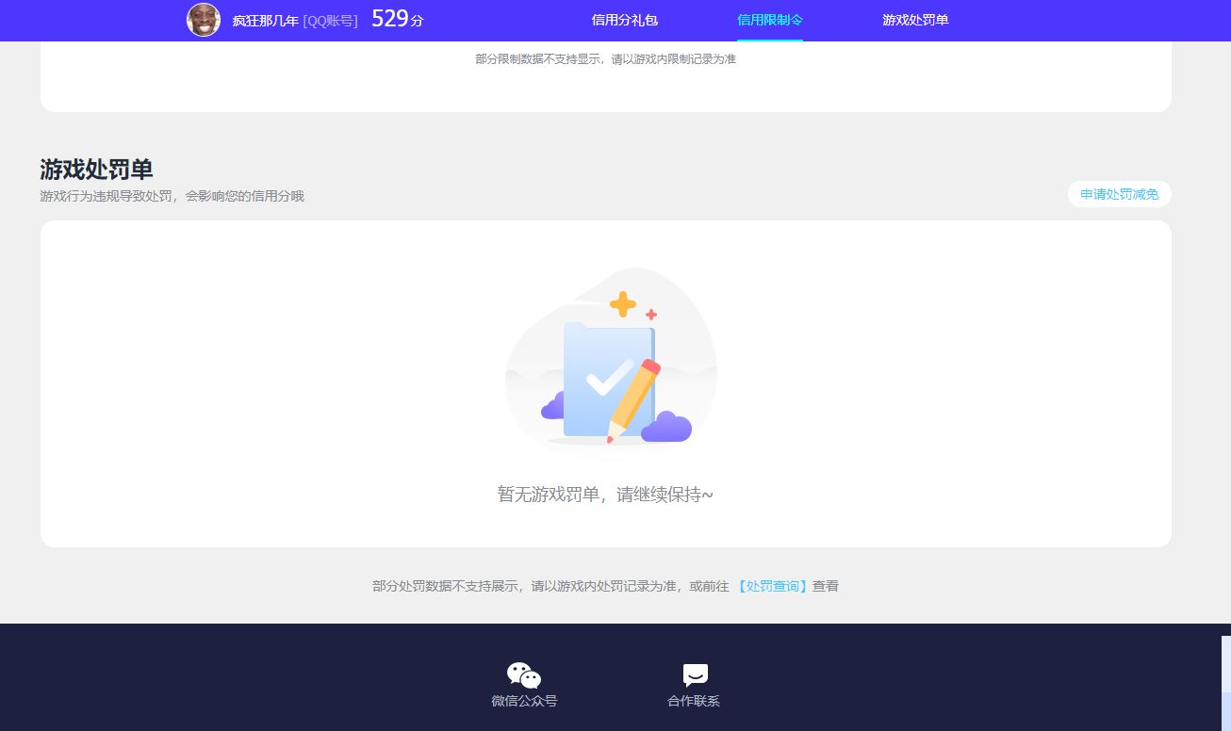
Task: Click the purple cloud beside the pencil
Action: click(666, 428)
